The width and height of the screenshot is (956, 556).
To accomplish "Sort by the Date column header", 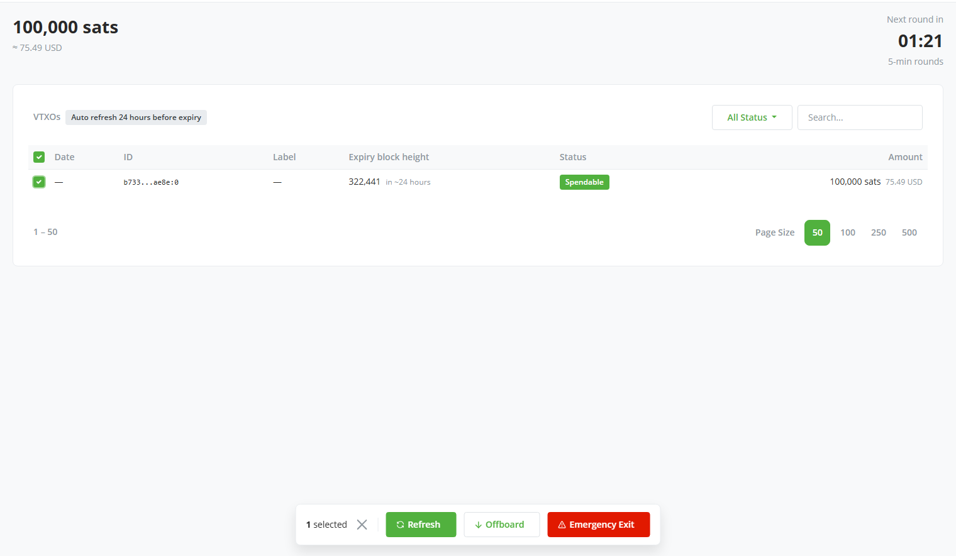I will pyautogui.click(x=64, y=157).
